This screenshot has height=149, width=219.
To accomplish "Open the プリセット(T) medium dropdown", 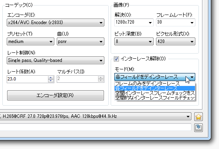I will 30,41.
